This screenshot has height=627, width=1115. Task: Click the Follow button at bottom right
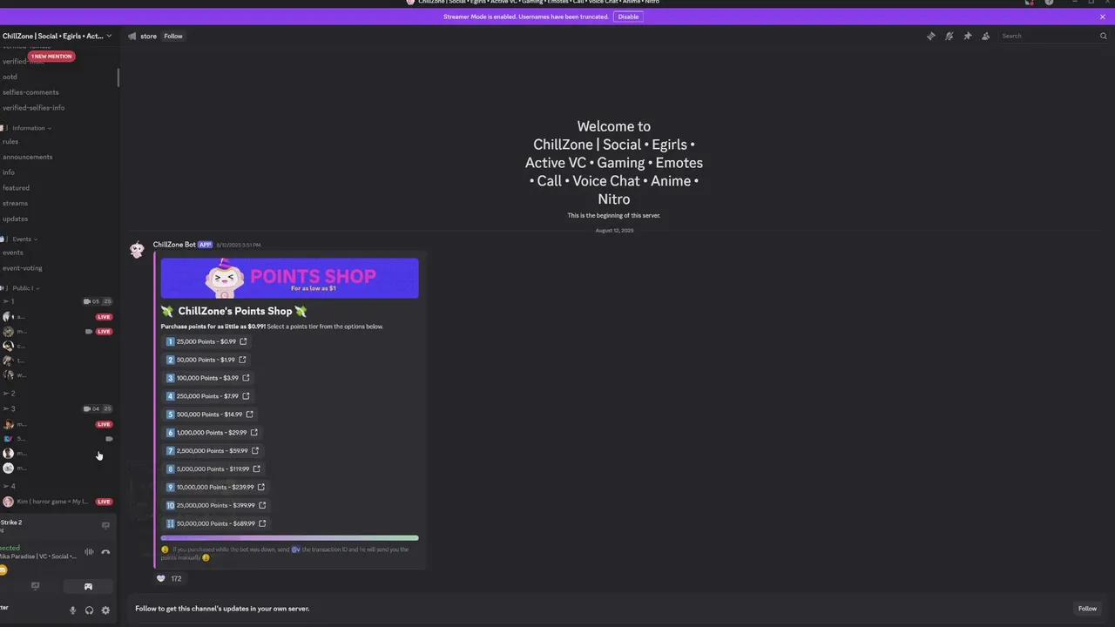coord(1087,609)
